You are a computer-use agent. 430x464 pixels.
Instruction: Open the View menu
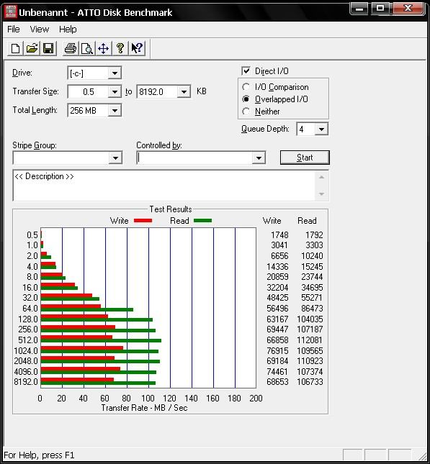[40, 29]
